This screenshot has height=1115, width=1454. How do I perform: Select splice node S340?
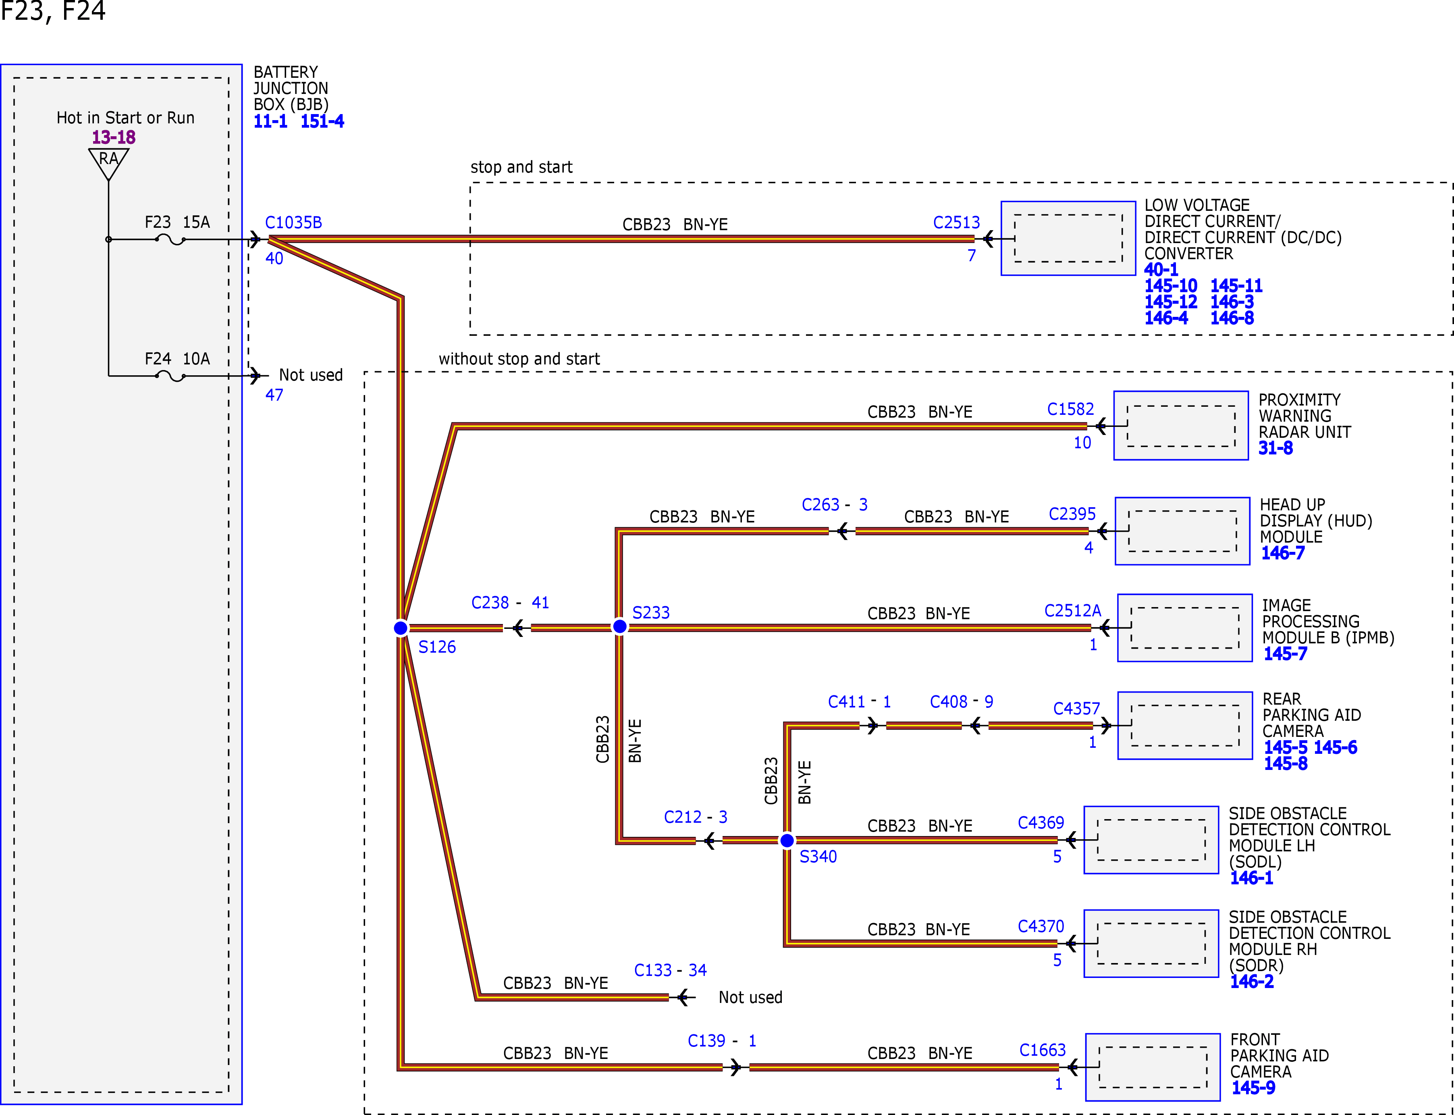(x=787, y=841)
